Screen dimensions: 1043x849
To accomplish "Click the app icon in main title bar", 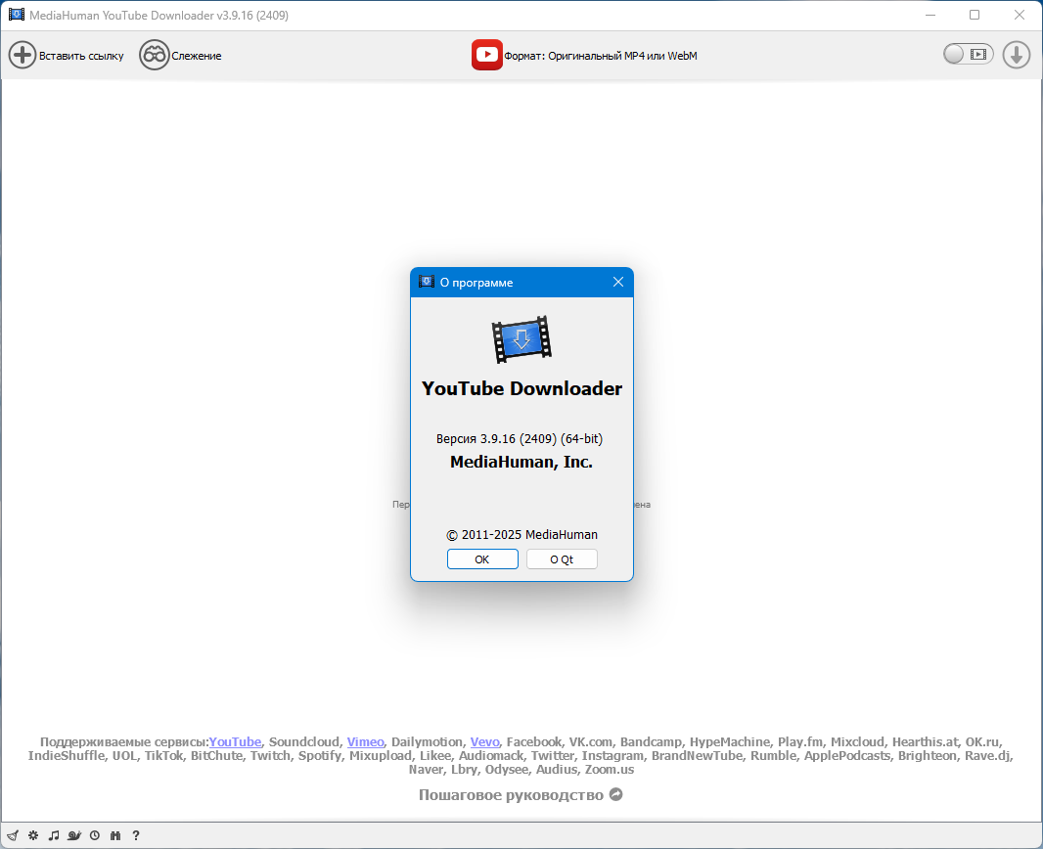I will (17, 15).
